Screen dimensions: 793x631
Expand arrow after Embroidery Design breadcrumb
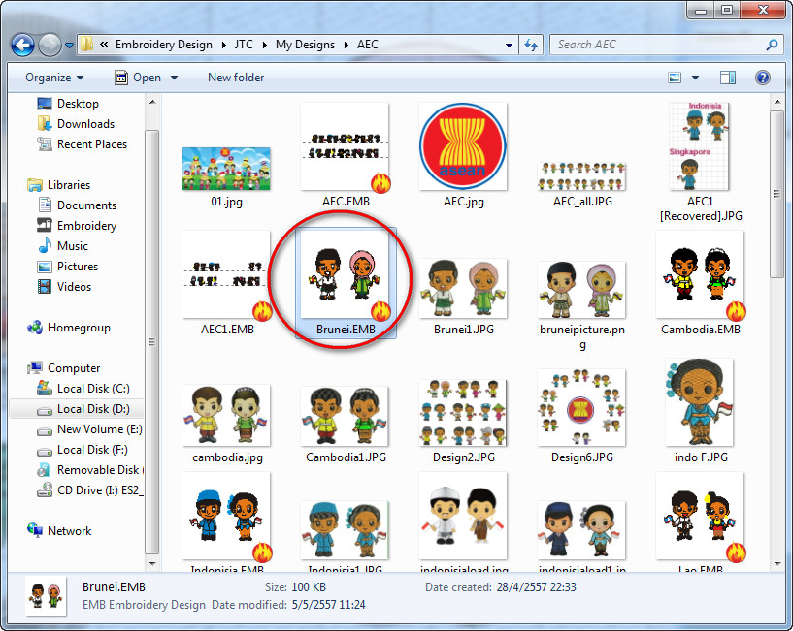click(223, 45)
